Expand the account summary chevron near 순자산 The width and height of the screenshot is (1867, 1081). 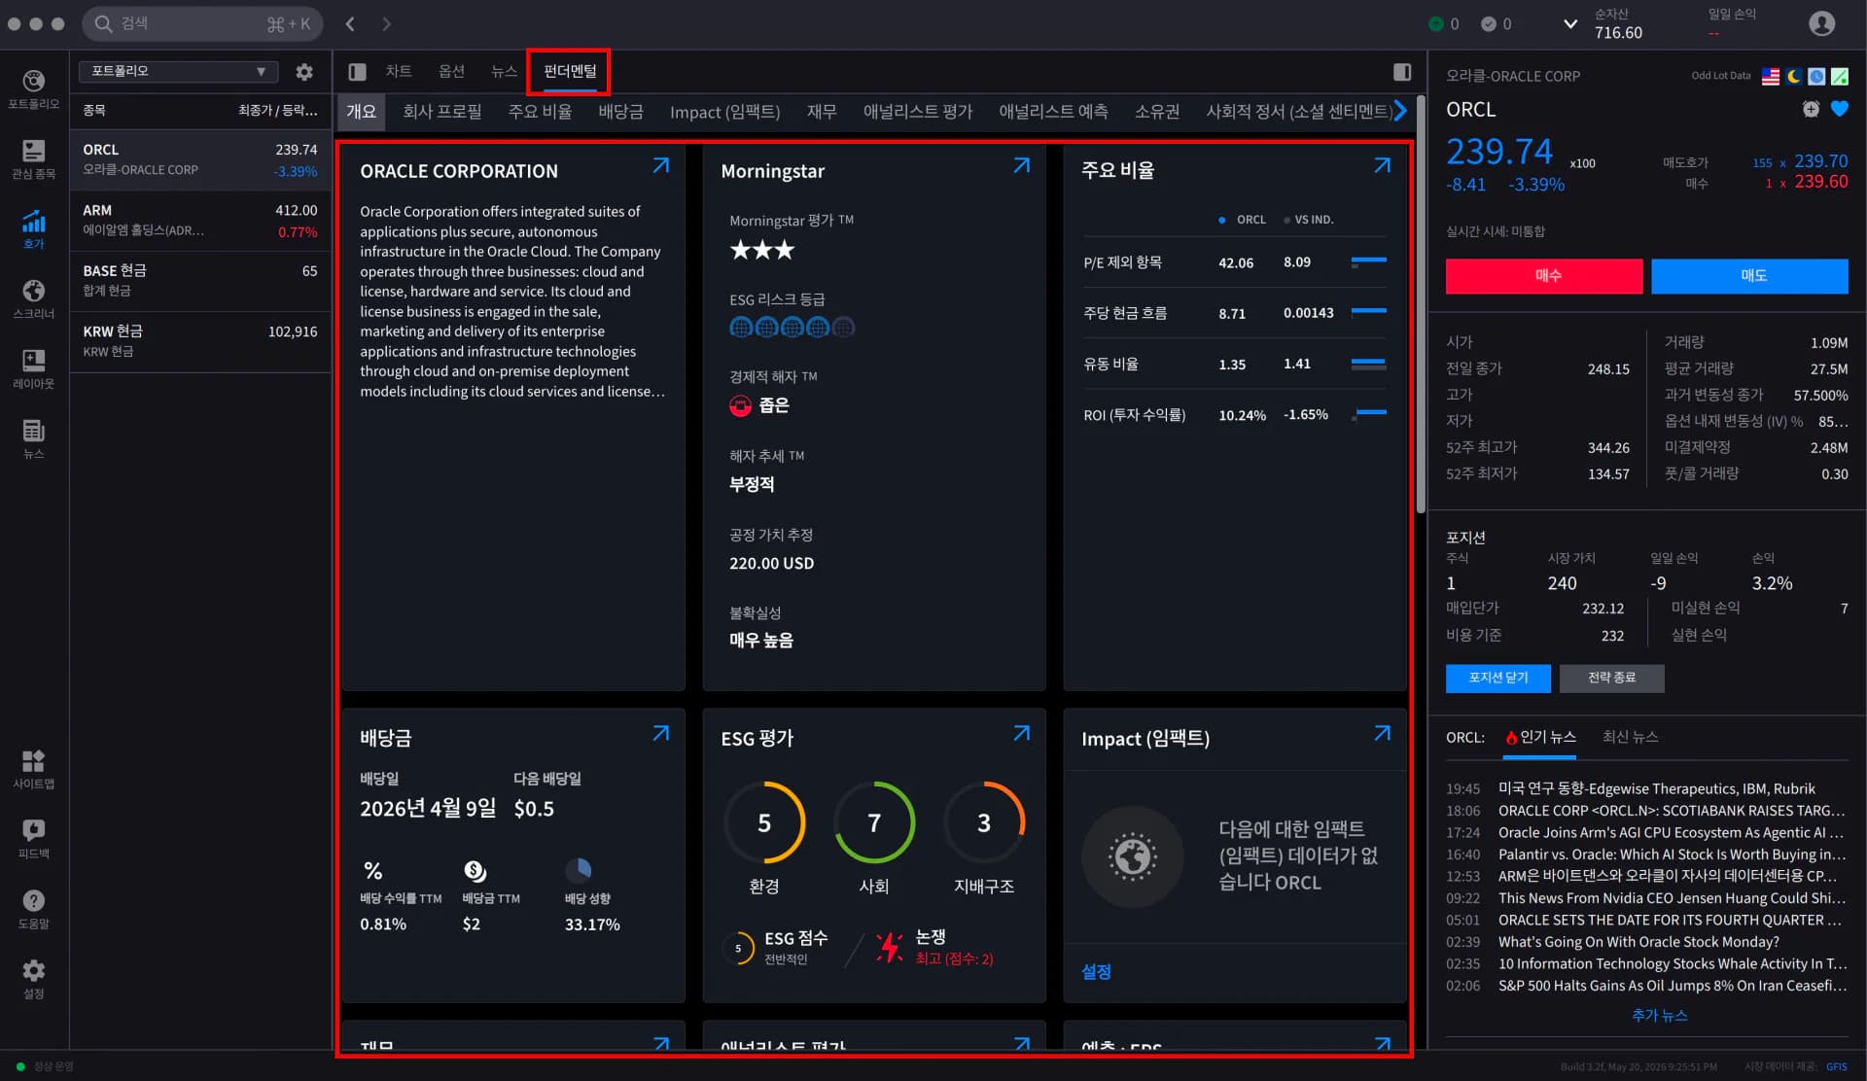coord(1570,23)
